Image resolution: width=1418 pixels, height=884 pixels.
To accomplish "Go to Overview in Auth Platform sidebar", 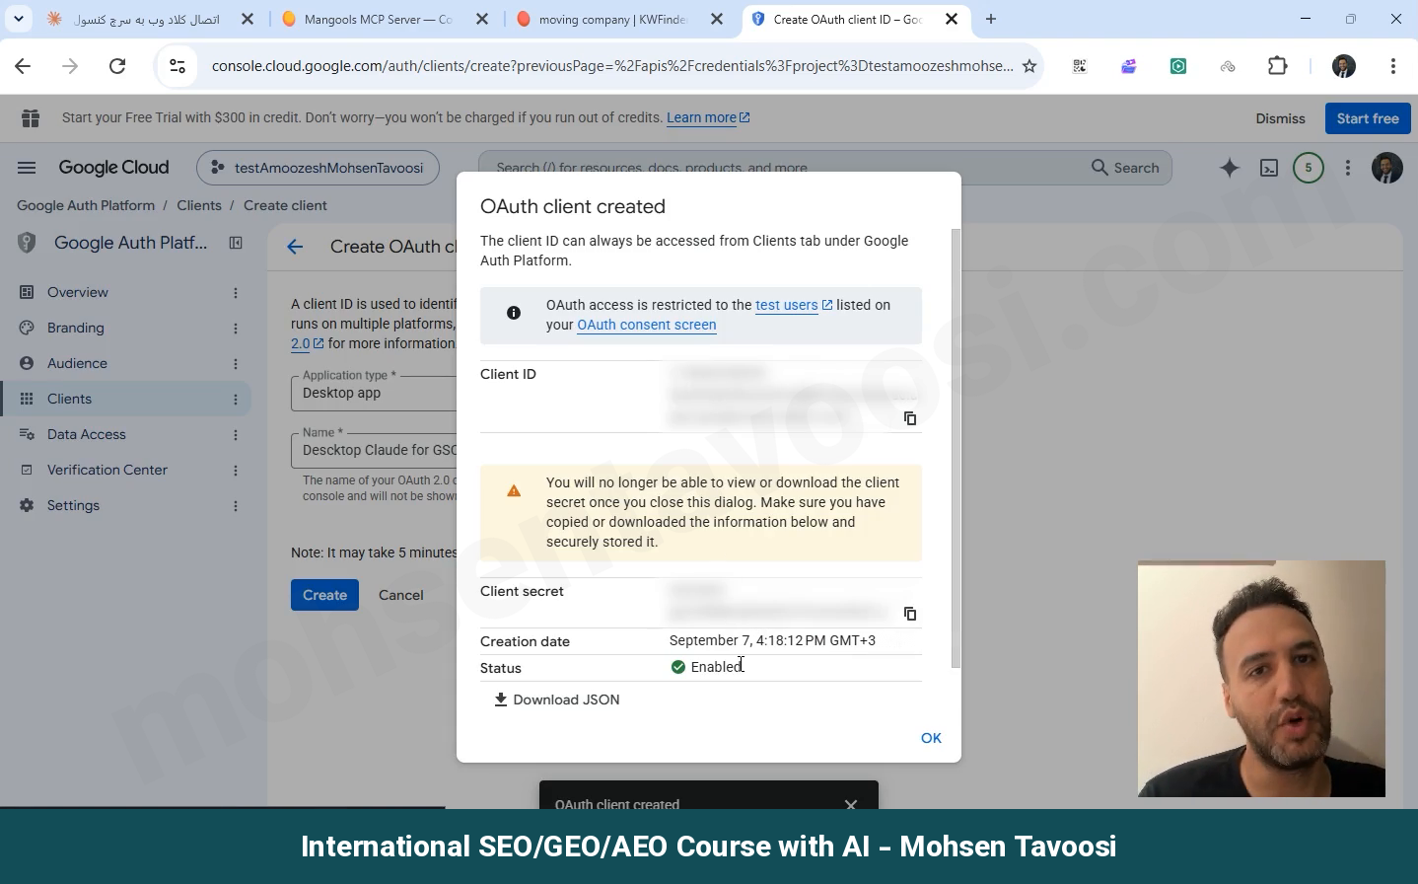I will pyautogui.click(x=78, y=292).
